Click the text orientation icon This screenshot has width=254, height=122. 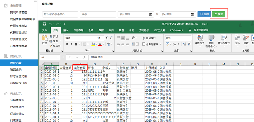coord(133,38)
